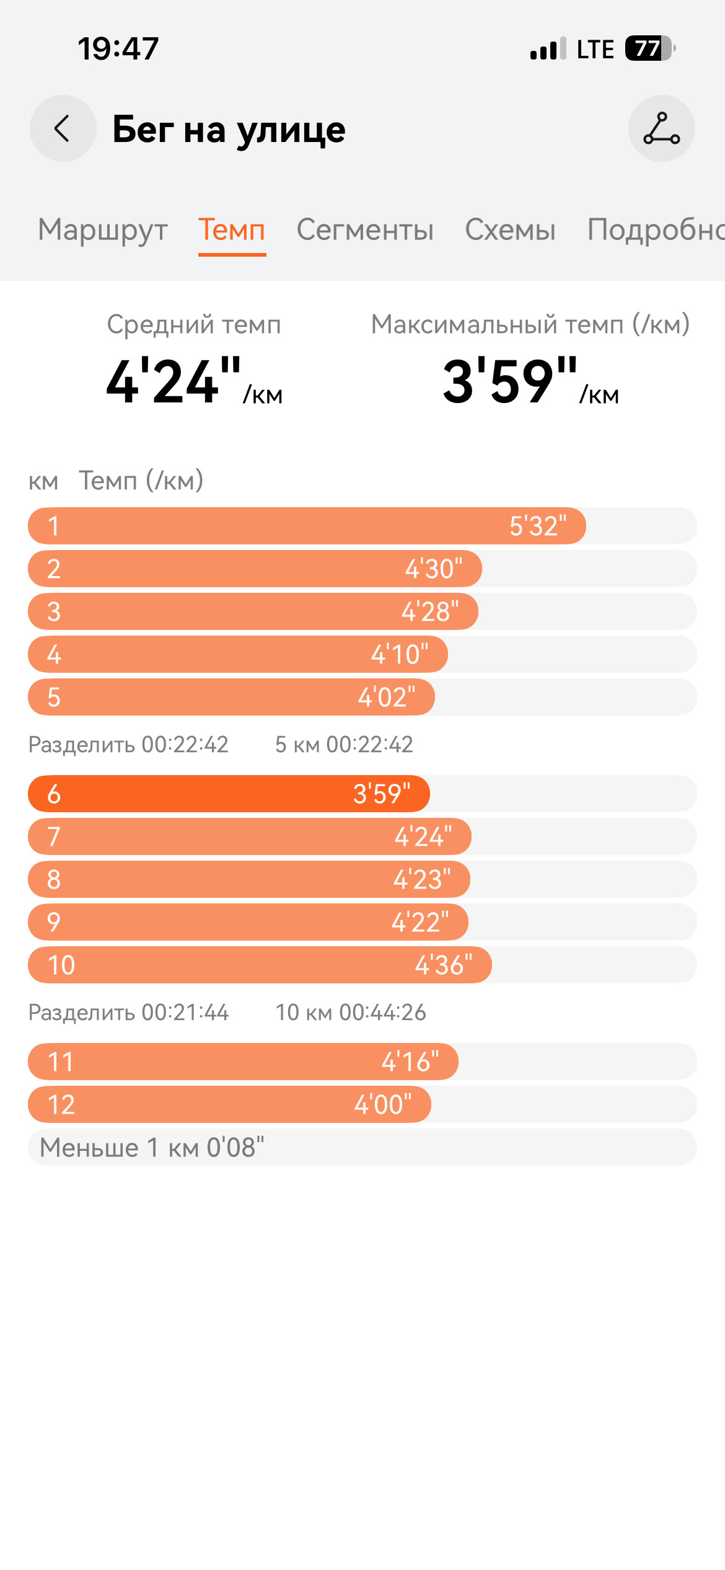Screen dimensions: 725x1570
Task: Tap the cellular signal bars icon
Action: 548,48
